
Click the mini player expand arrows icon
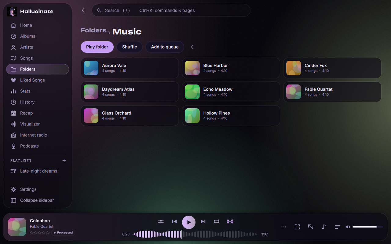click(x=311, y=227)
